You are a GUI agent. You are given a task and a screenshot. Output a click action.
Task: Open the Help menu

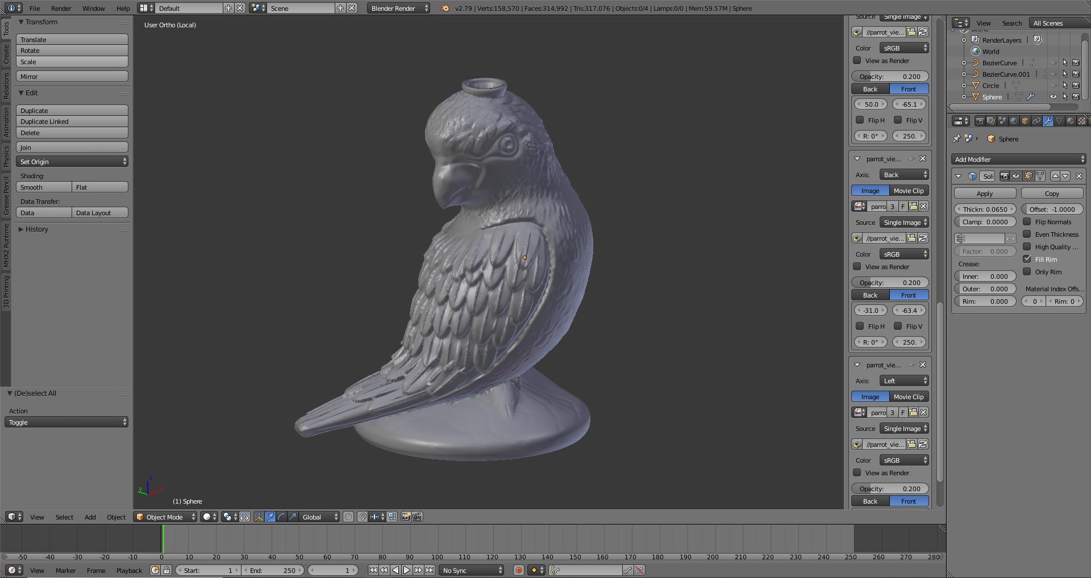pyautogui.click(x=123, y=9)
